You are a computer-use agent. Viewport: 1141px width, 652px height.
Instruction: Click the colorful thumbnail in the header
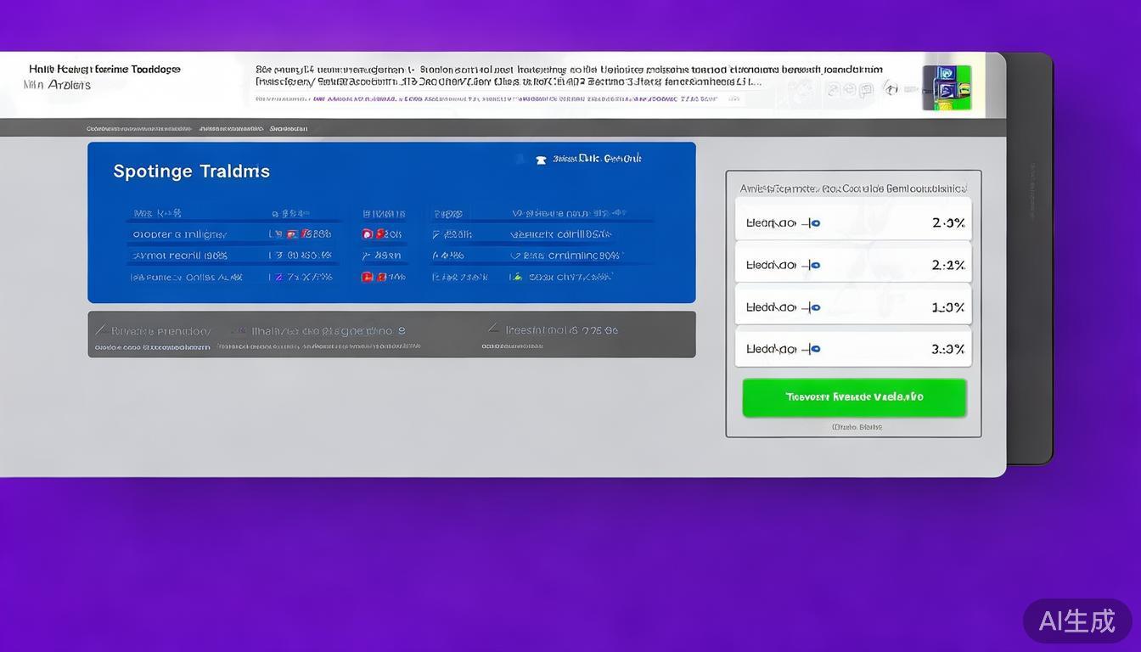pyautogui.click(x=947, y=87)
